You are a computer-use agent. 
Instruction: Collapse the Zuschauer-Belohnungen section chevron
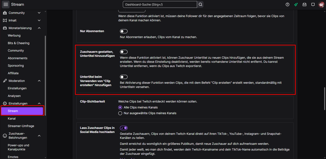[39, 136]
